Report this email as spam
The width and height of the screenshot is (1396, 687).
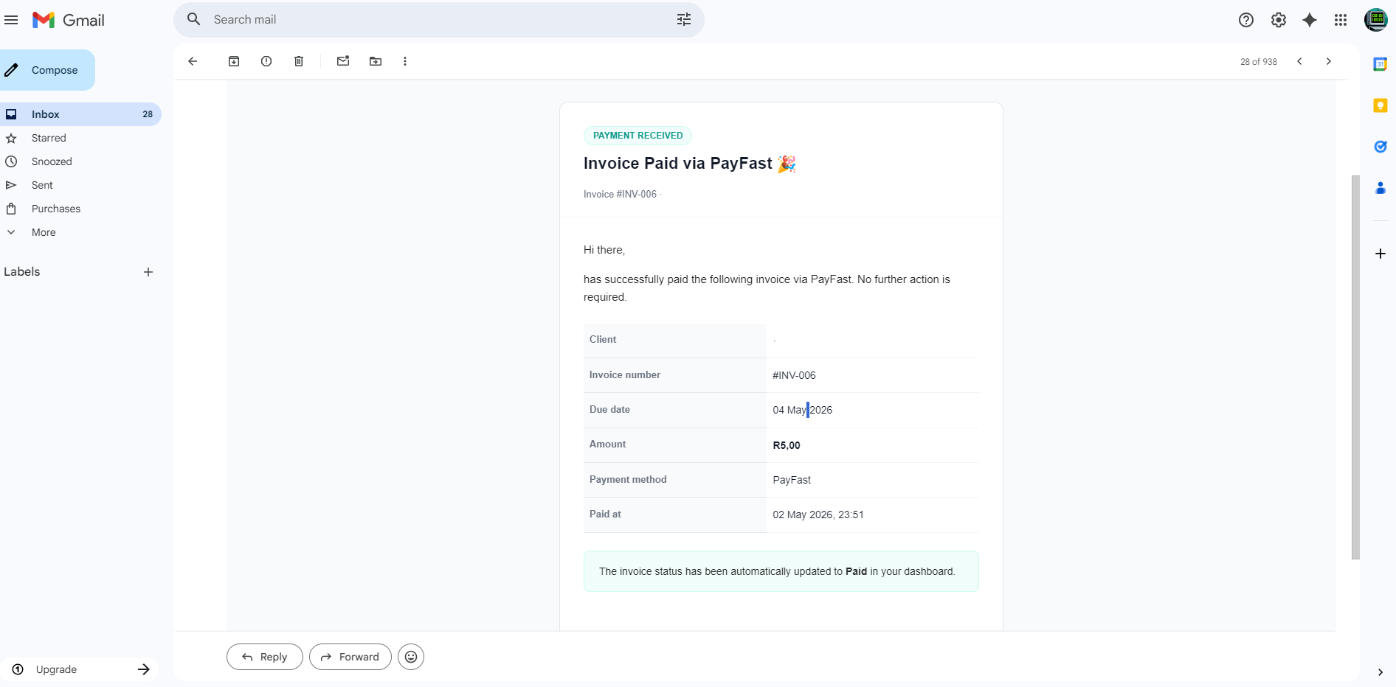(x=266, y=61)
